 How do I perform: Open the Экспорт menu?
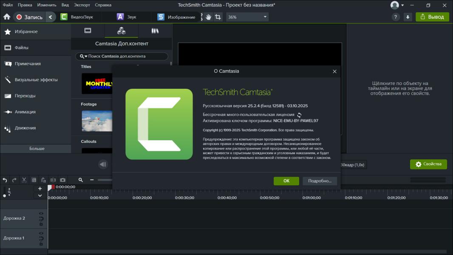pyautogui.click(x=82, y=5)
